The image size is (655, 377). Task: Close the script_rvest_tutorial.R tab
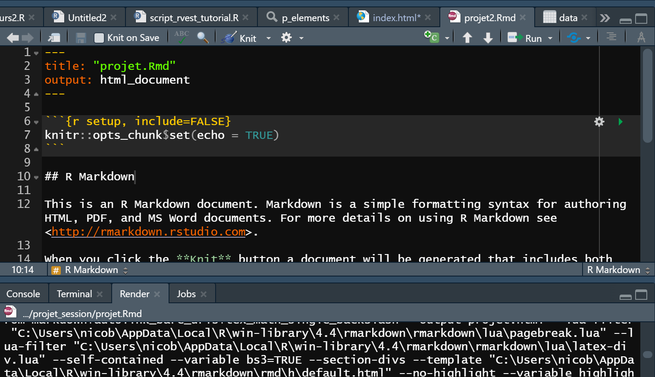tap(245, 18)
